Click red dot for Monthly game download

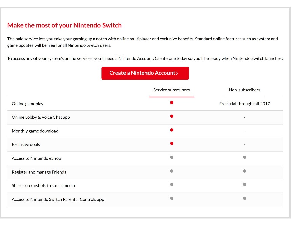tap(172, 130)
